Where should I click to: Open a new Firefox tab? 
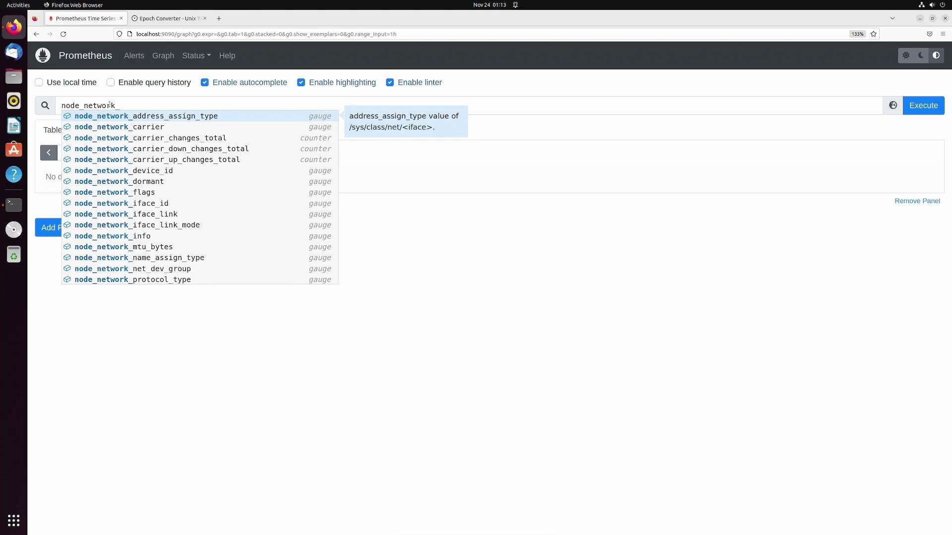click(x=219, y=18)
